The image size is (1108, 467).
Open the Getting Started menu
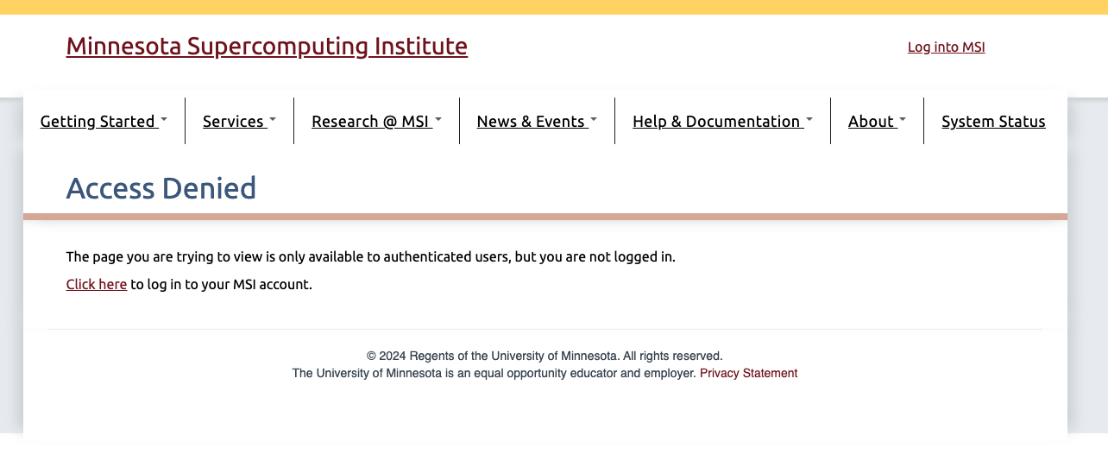pyautogui.click(x=98, y=122)
